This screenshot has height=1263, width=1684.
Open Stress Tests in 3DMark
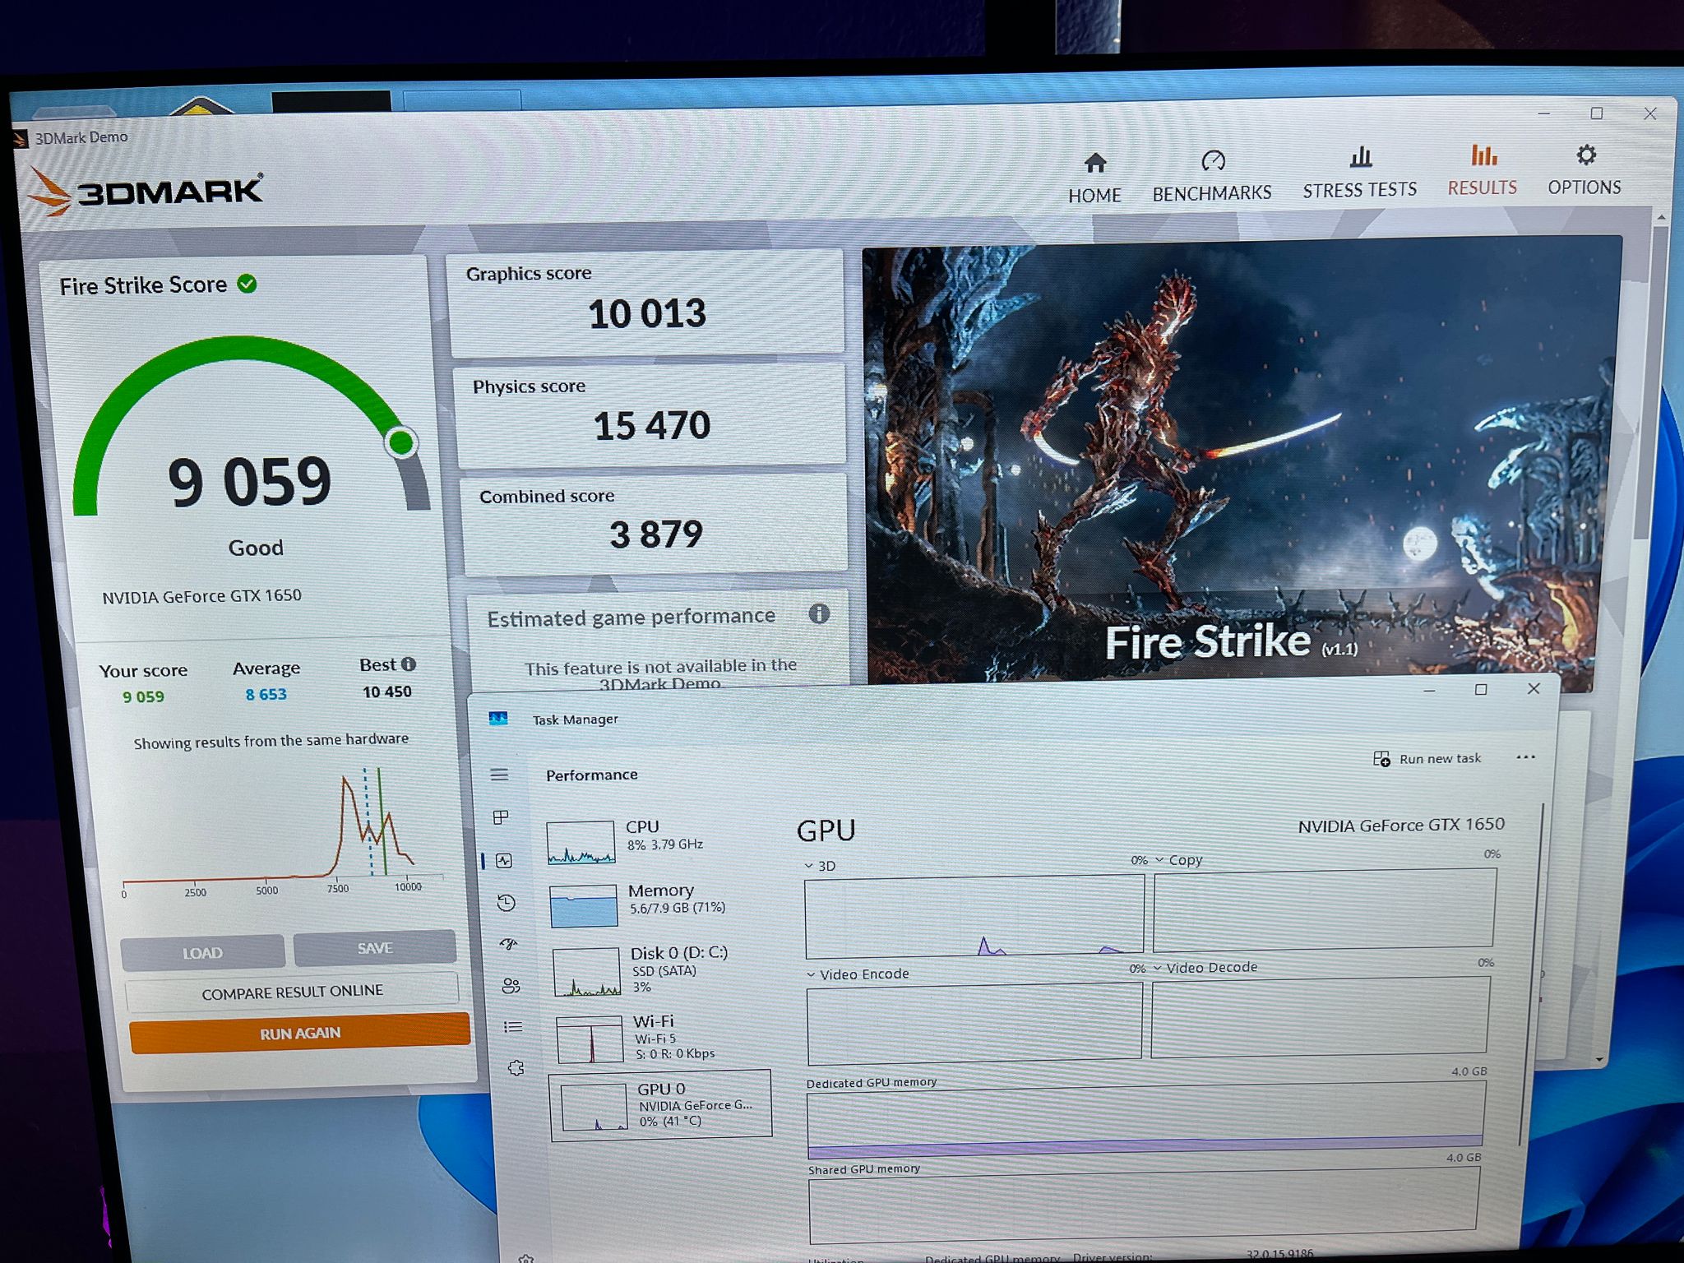1360,173
